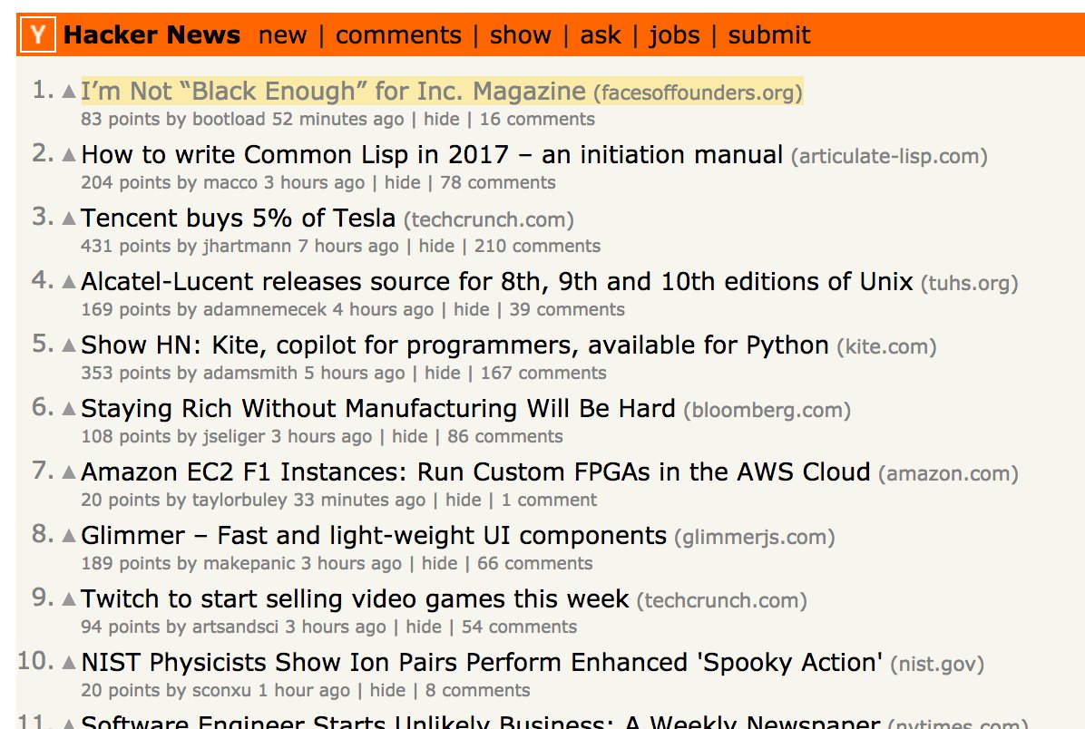Hide the story posted by adamsmith
1085x729 pixels.
(x=442, y=373)
